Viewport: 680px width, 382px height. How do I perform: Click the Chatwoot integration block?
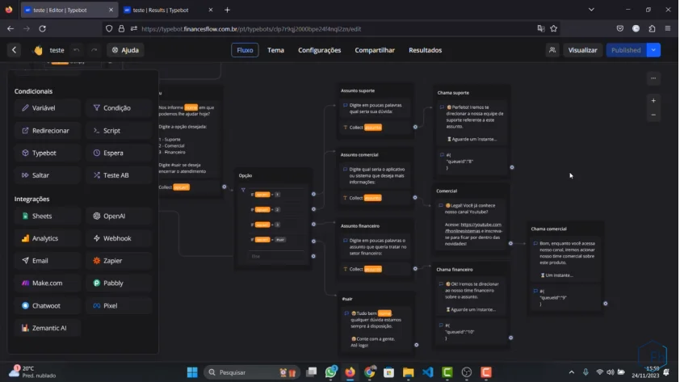click(47, 306)
